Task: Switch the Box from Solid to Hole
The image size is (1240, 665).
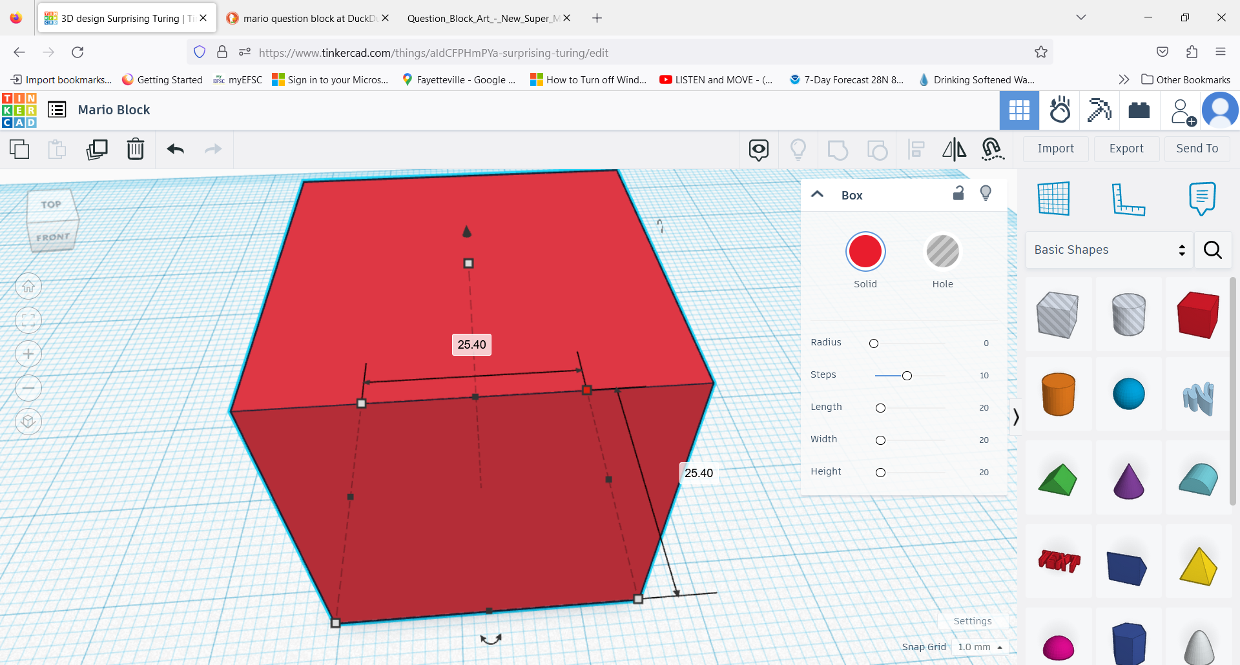Action: tap(942, 252)
